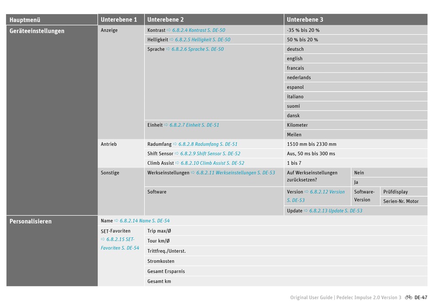Follow the 6.8.2.10 Climb Assist S. DE-52 link

pos(212,163)
